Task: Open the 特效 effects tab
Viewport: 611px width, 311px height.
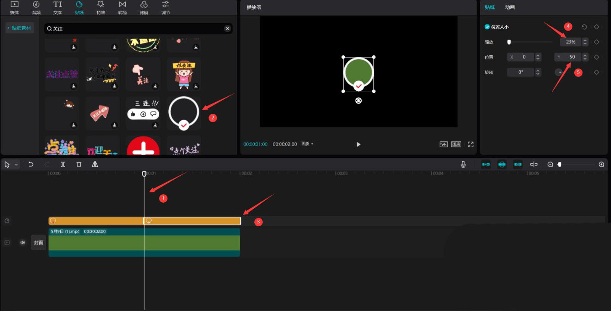Action: 100,8
